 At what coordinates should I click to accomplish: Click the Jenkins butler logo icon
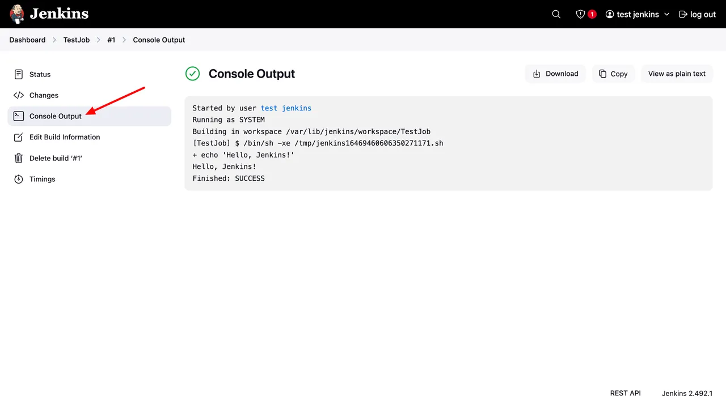pyautogui.click(x=17, y=14)
